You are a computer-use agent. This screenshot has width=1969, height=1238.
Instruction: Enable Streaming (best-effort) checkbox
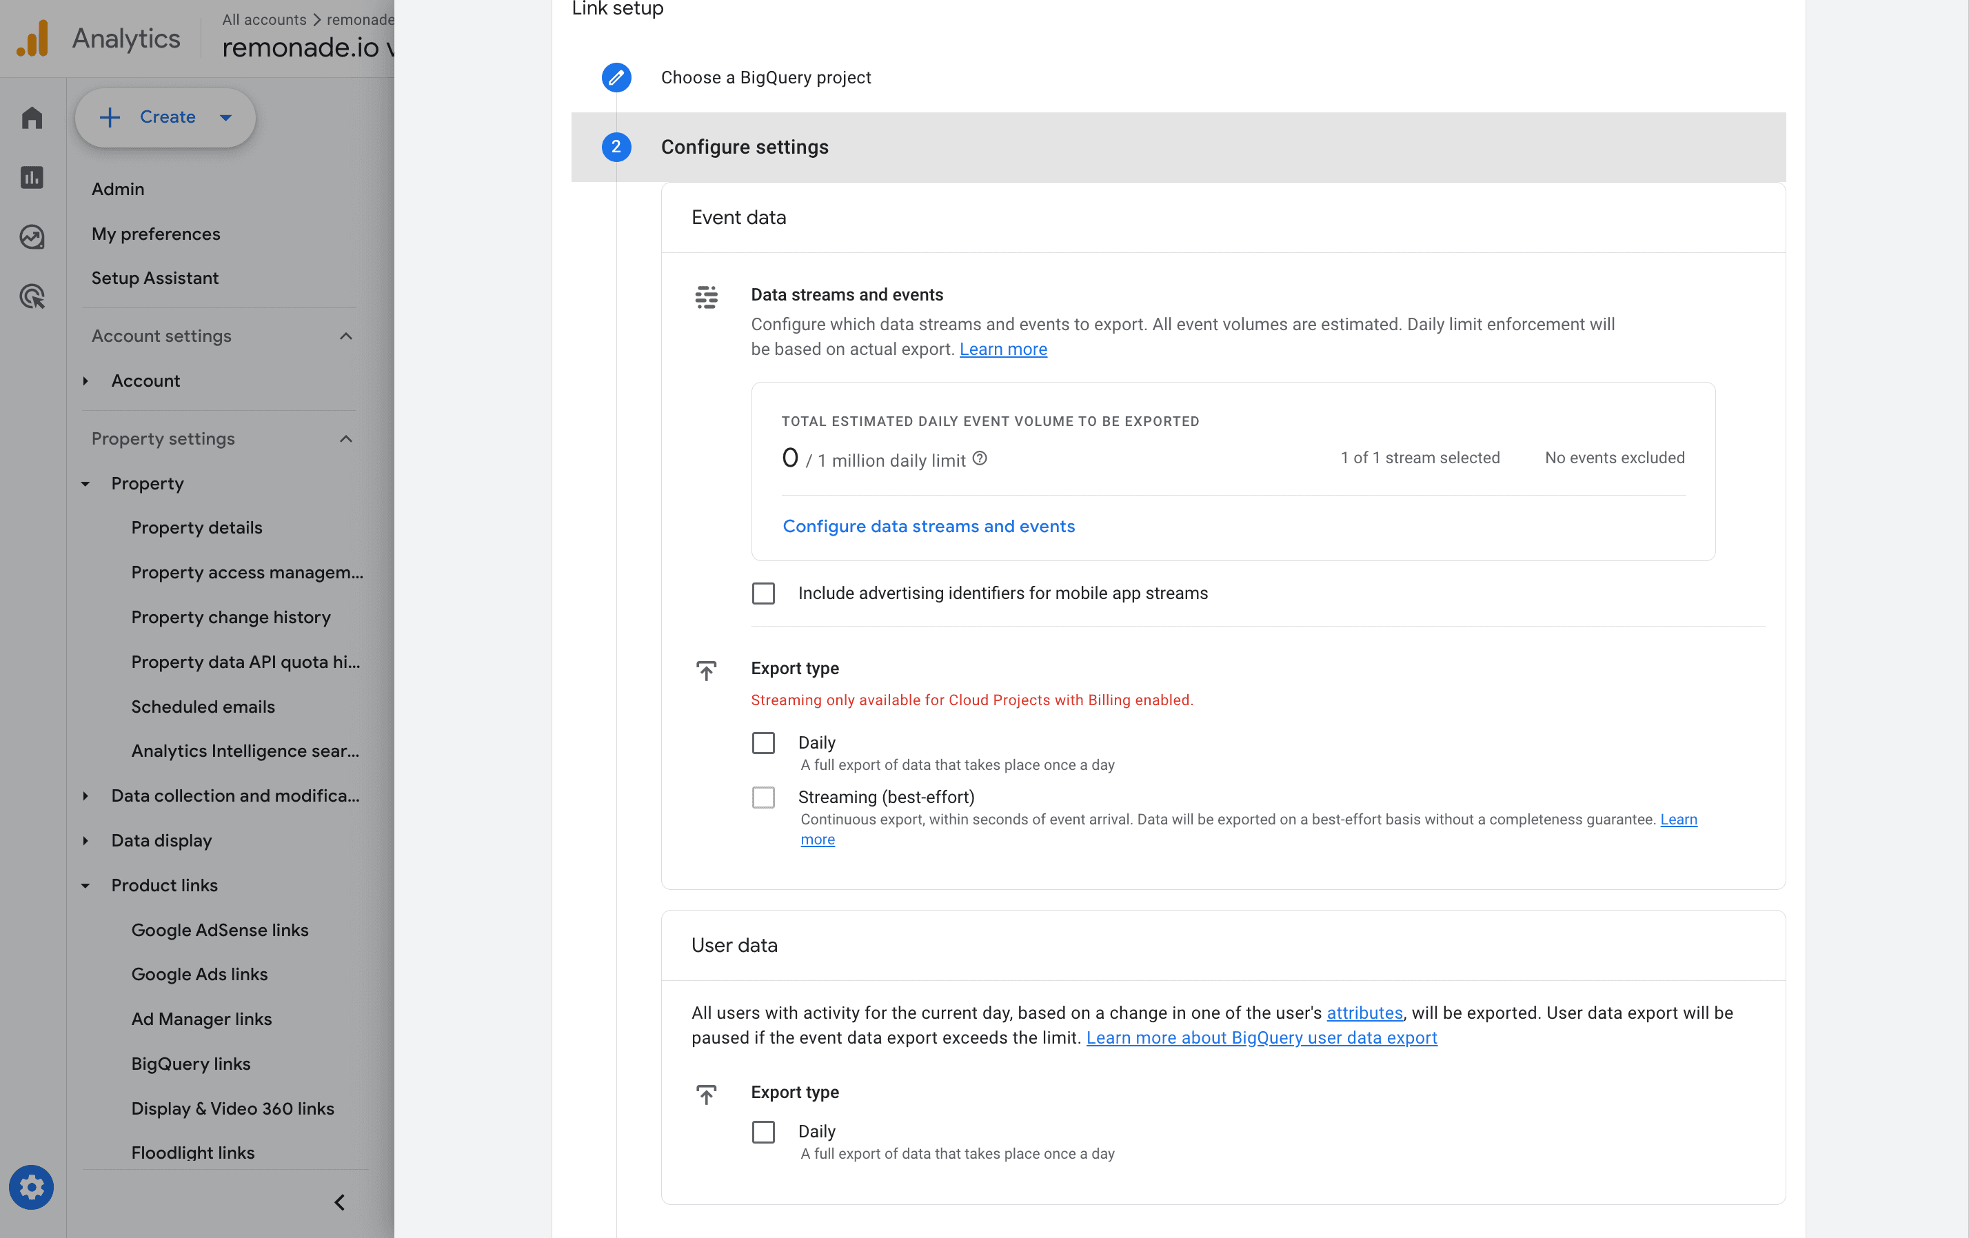pyautogui.click(x=763, y=798)
